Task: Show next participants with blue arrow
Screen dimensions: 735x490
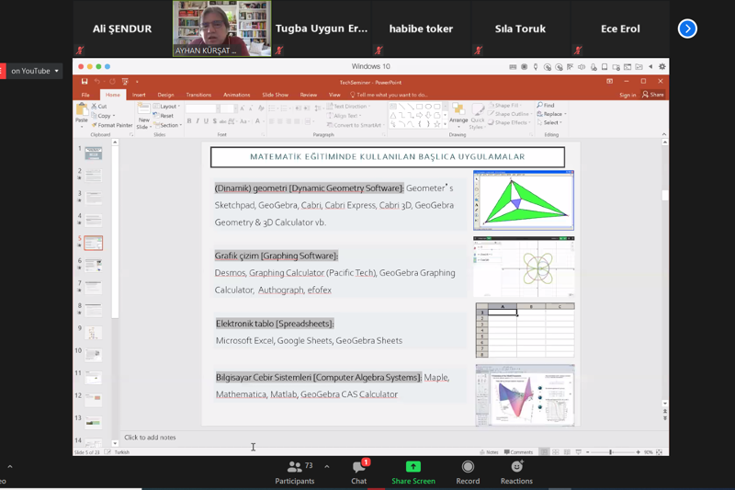Action: click(687, 28)
